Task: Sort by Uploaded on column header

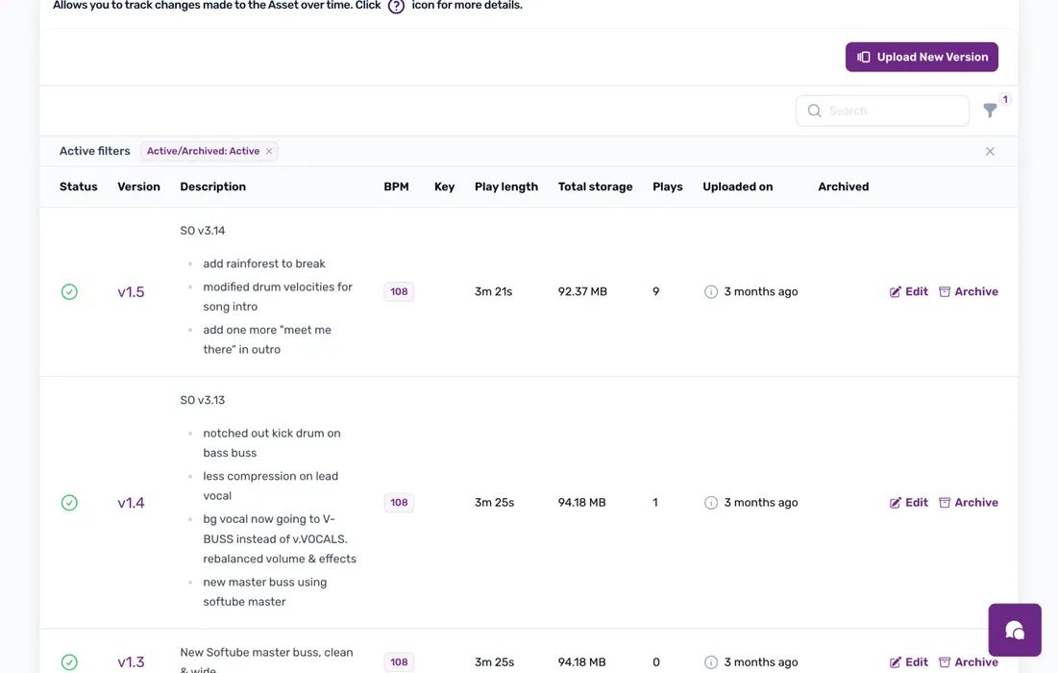Action: (x=737, y=187)
